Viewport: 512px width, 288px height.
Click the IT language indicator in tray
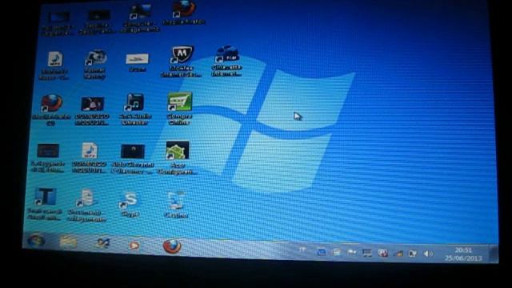coord(302,250)
